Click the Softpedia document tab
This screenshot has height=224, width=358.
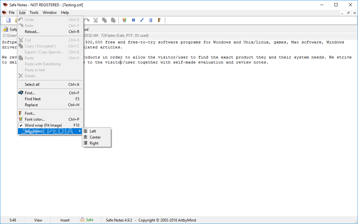(9, 30)
